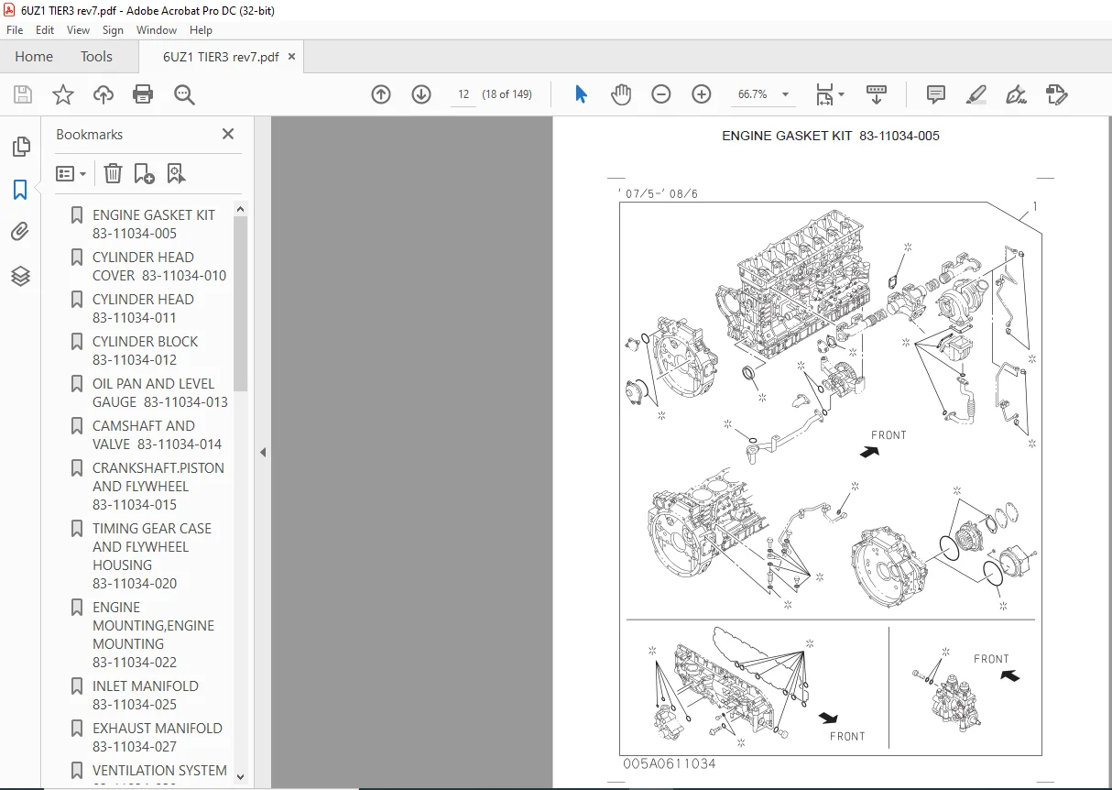The image size is (1112, 790).
Task: Open the Layers panel icon
Action: point(20,276)
